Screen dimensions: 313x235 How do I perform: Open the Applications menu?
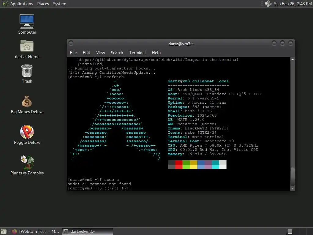[x=22, y=4]
